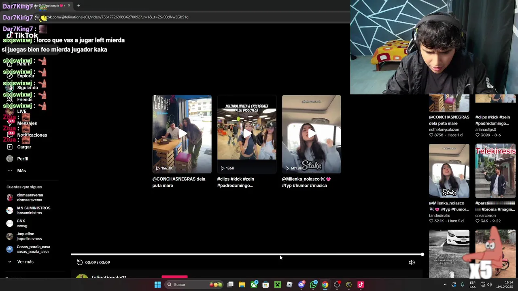Image resolution: width=518 pixels, height=291 pixels.
Task: Open Microsoft Store from the taskbar
Action: tap(265, 285)
